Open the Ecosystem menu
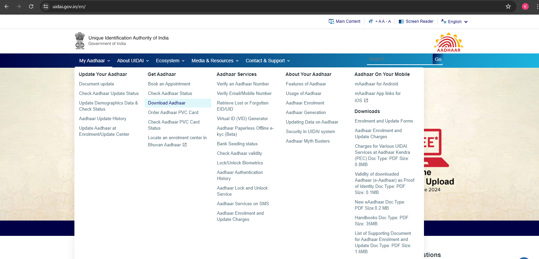 click(x=170, y=61)
